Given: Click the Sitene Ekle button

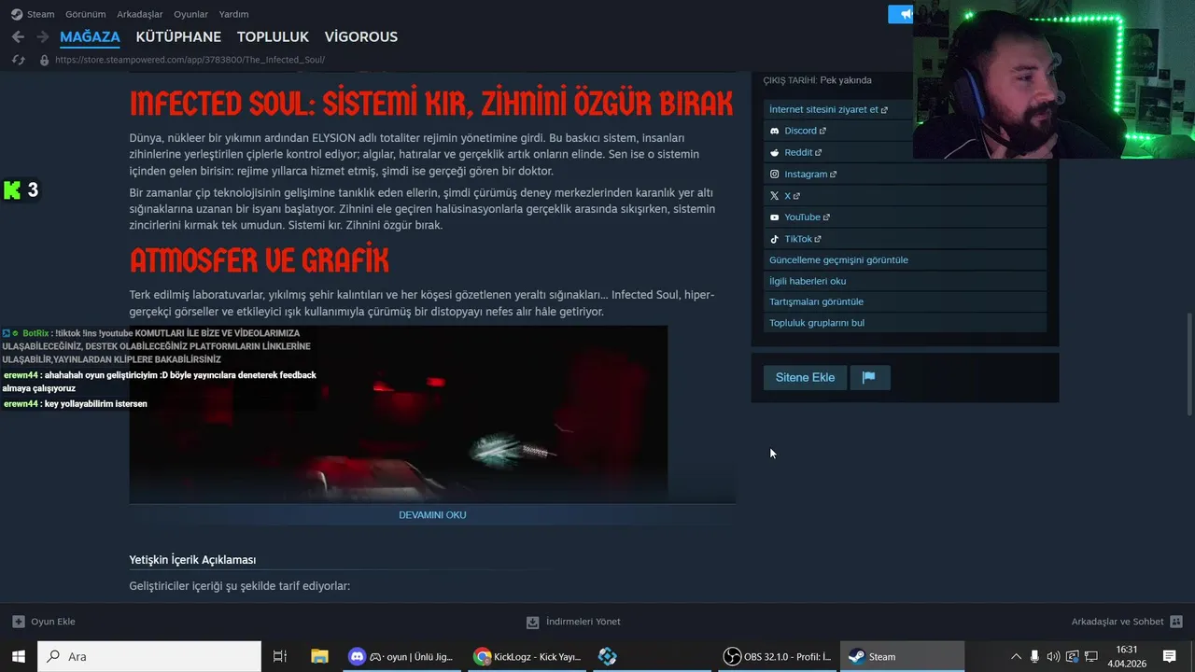Looking at the screenshot, I should pos(805,377).
